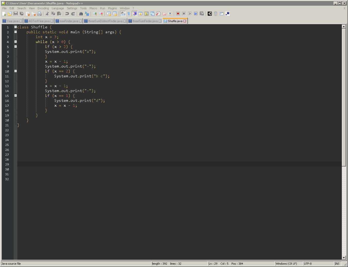
Task: Save current recorded macro icon
Action: (202, 14)
